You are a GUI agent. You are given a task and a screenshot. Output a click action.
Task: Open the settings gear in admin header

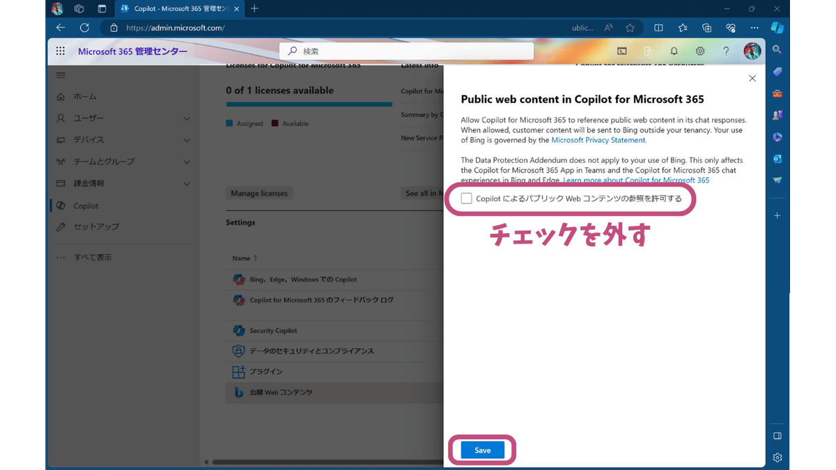tap(700, 51)
